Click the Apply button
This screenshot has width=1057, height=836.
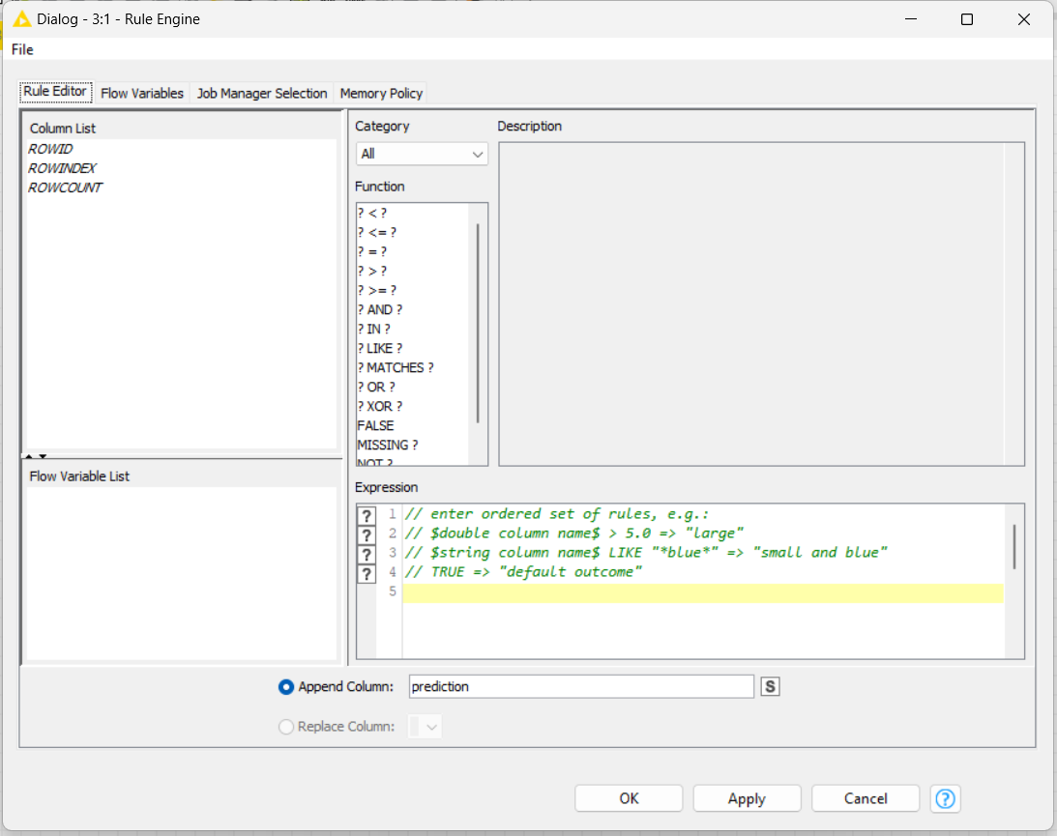point(747,798)
